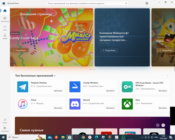This screenshot has width=175, height=140.
Task: Open the Windows Scanner app icon
Action: (x=75, y=87)
